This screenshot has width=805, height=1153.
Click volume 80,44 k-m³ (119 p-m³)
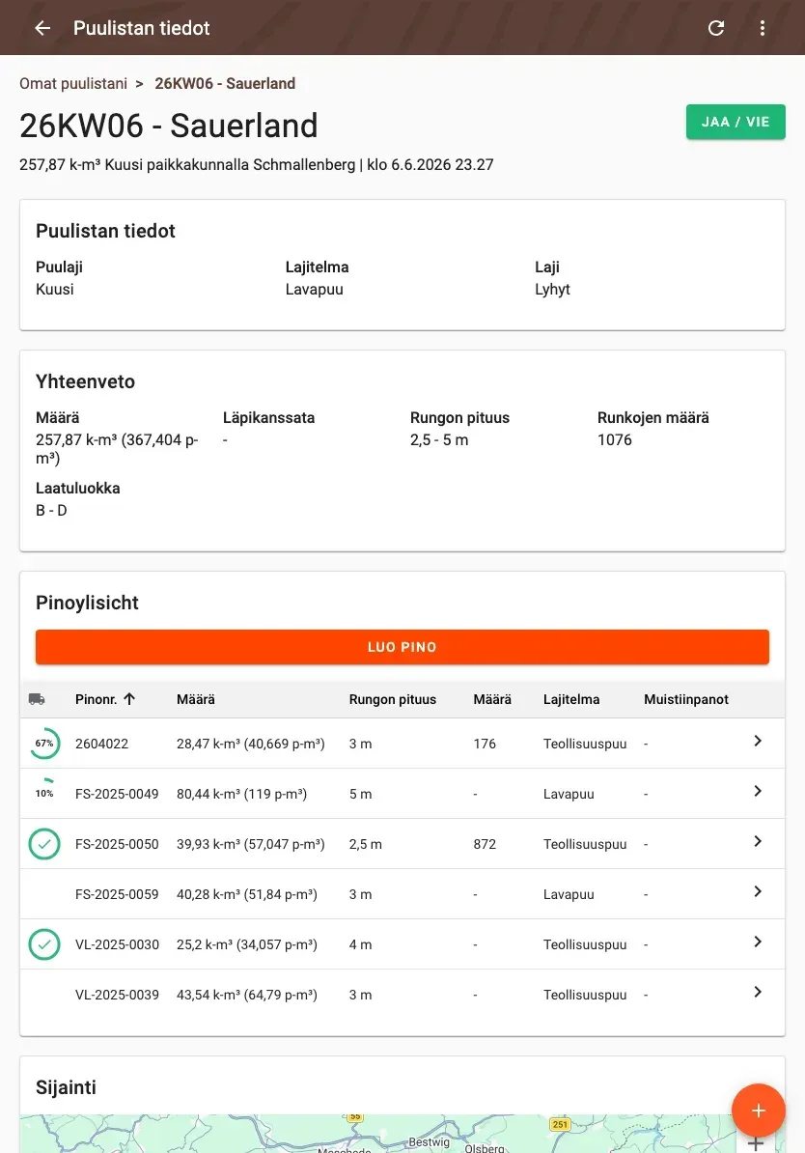242,794
